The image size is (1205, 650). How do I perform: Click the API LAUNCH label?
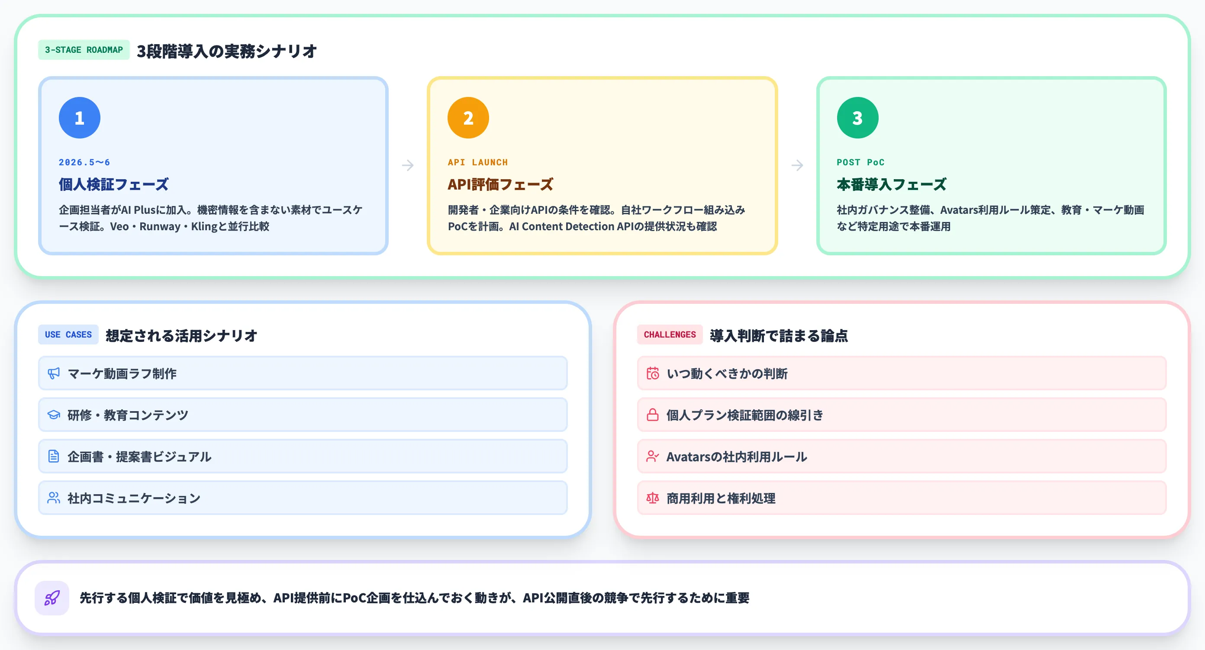477,162
